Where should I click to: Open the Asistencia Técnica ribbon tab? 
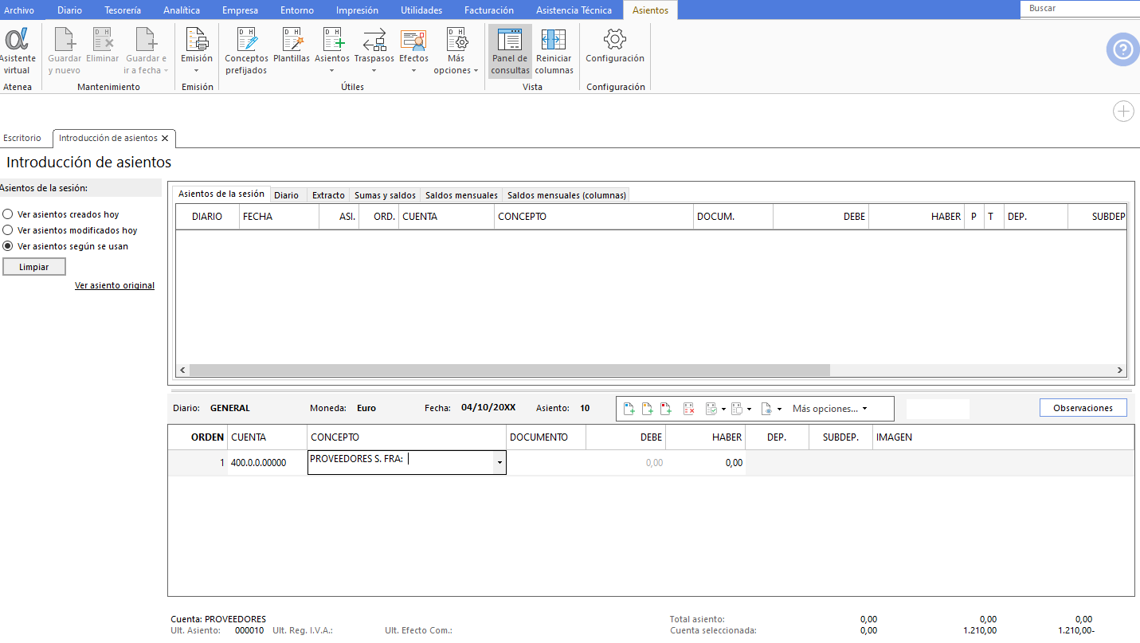coord(574,10)
